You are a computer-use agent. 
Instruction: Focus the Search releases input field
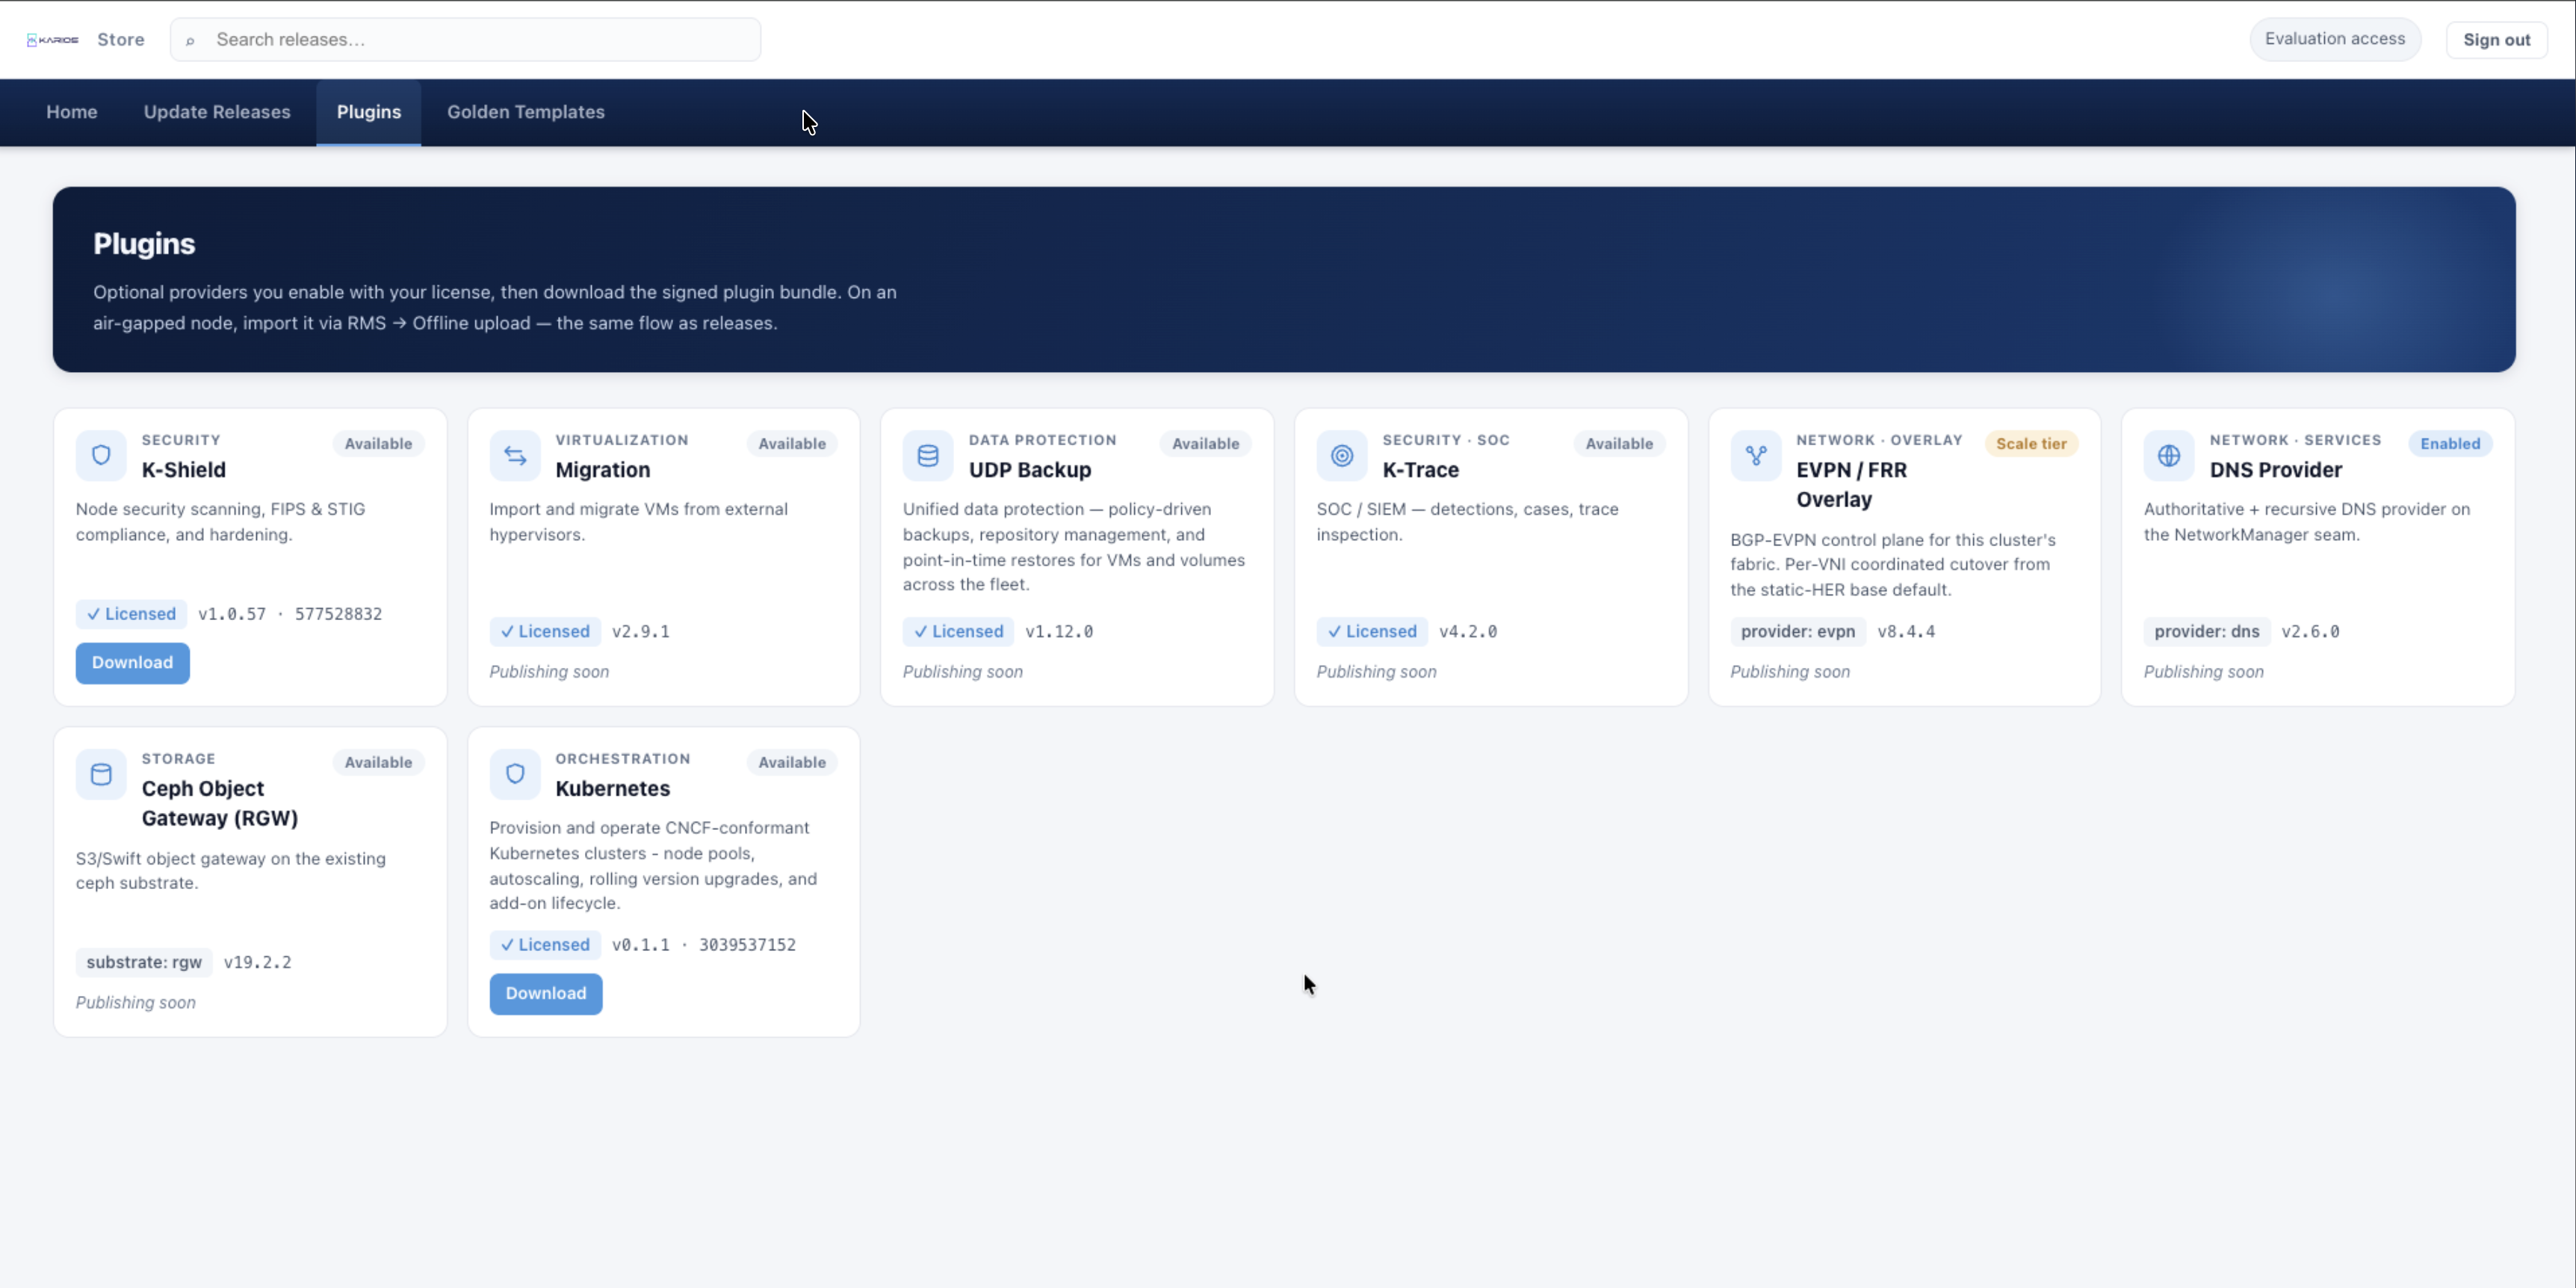point(466,40)
